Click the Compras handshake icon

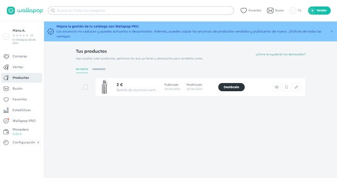(x=6, y=56)
